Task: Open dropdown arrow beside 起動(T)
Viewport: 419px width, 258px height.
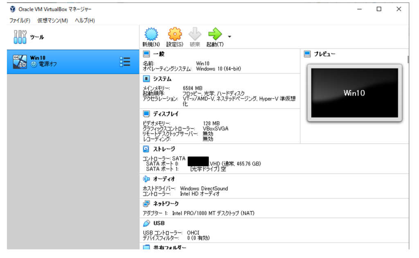Action: 230,36
